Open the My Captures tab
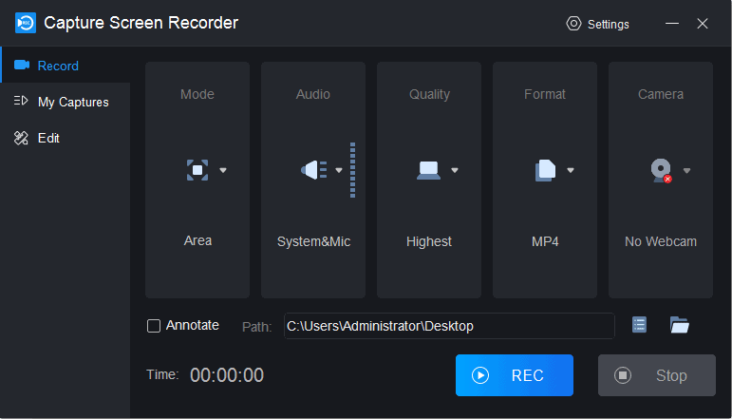Image resolution: width=732 pixels, height=419 pixels. [x=66, y=102]
